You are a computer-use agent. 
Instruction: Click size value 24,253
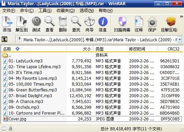click(x=85, y=119)
